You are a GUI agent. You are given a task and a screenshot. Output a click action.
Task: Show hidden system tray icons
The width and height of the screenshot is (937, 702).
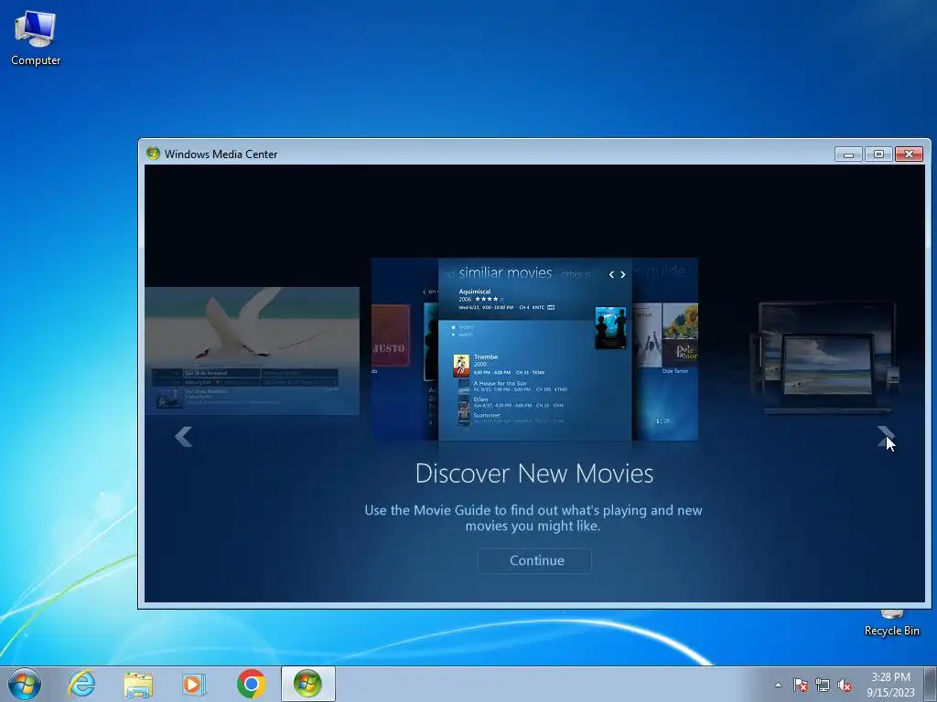pos(778,685)
